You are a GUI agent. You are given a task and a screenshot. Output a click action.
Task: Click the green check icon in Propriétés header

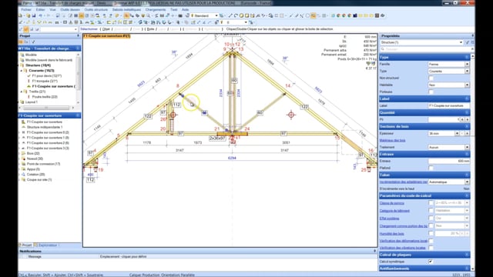pyautogui.click(x=468, y=42)
